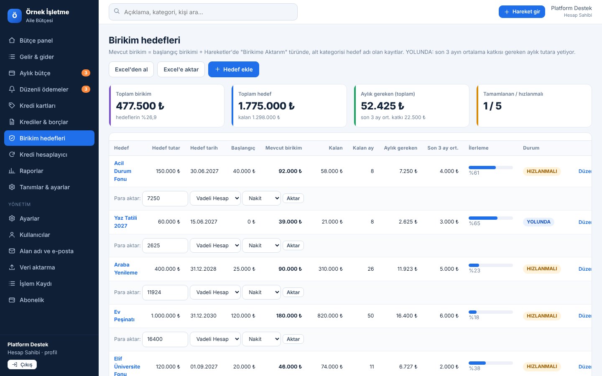Focus the search input field
The image size is (602, 376).
coord(203,12)
